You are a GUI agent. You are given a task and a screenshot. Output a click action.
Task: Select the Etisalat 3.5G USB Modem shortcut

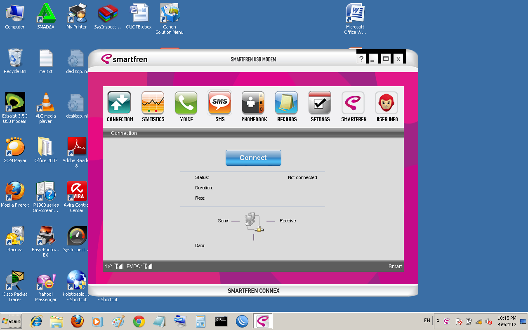(x=15, y=108)
